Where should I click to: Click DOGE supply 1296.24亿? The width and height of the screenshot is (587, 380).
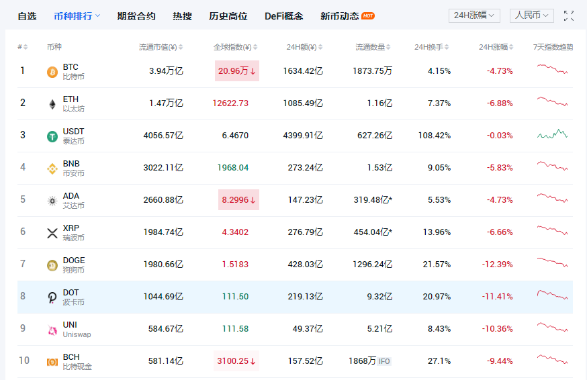pos(373,265)
